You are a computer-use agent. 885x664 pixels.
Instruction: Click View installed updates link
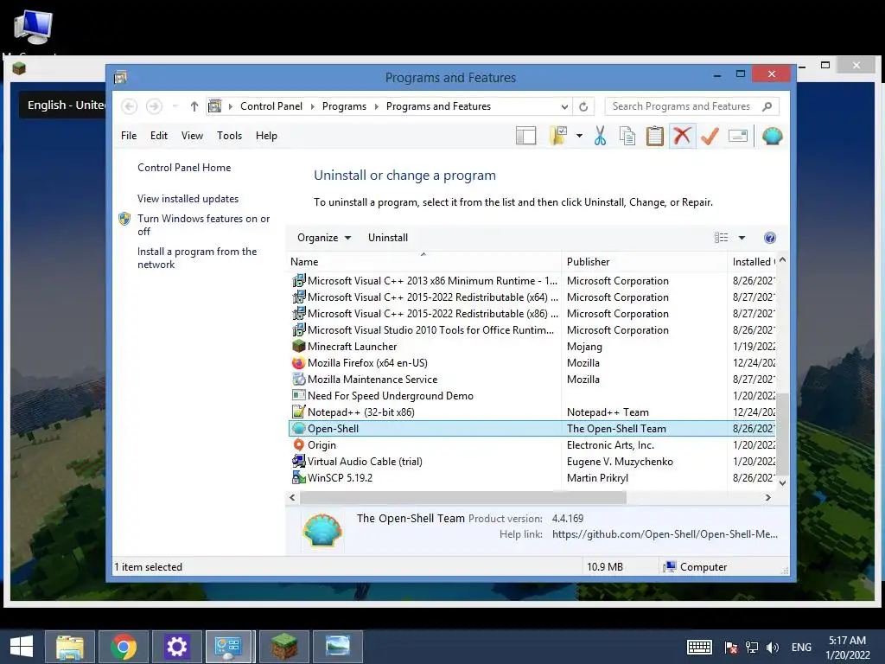coord(188,199)
